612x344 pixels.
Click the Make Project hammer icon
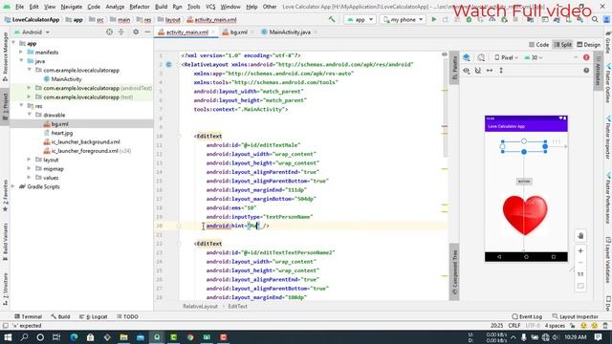coord(332,19)
